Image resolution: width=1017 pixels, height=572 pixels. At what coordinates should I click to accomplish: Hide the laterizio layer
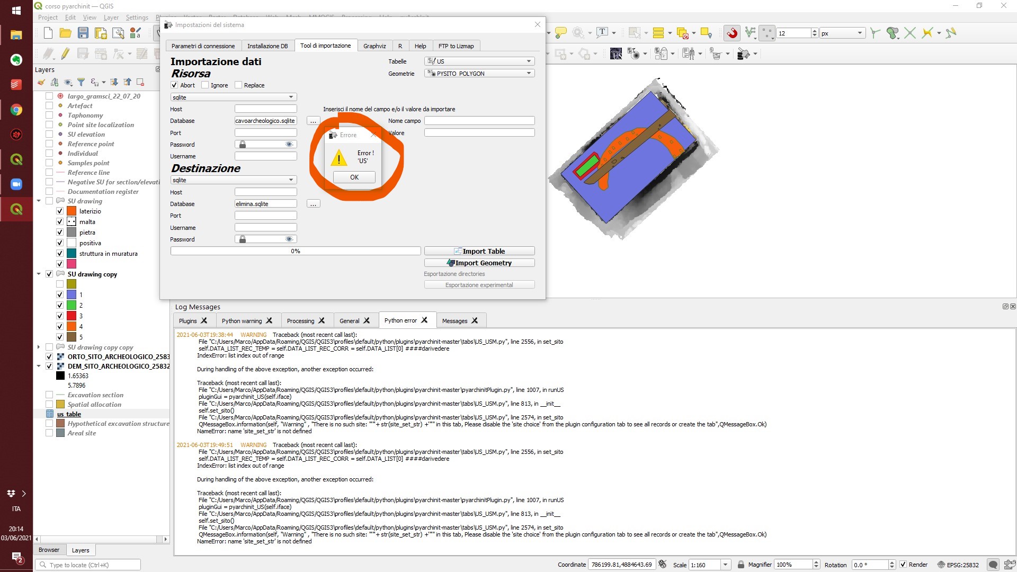tap(60, 211)
